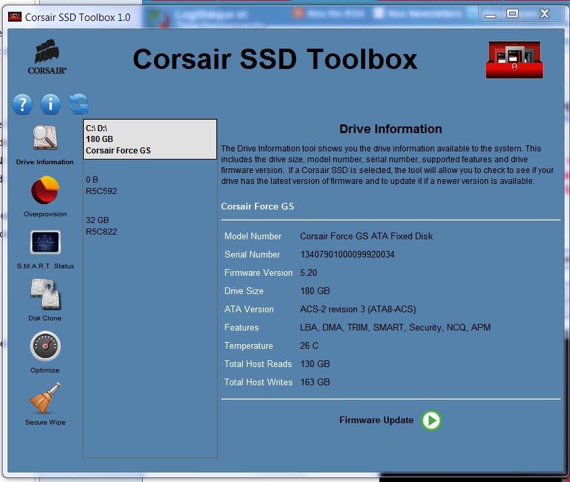Screen dimensions: 570x482
Task: Click the Firmware Version field label
Action: (x=258, y=272)
